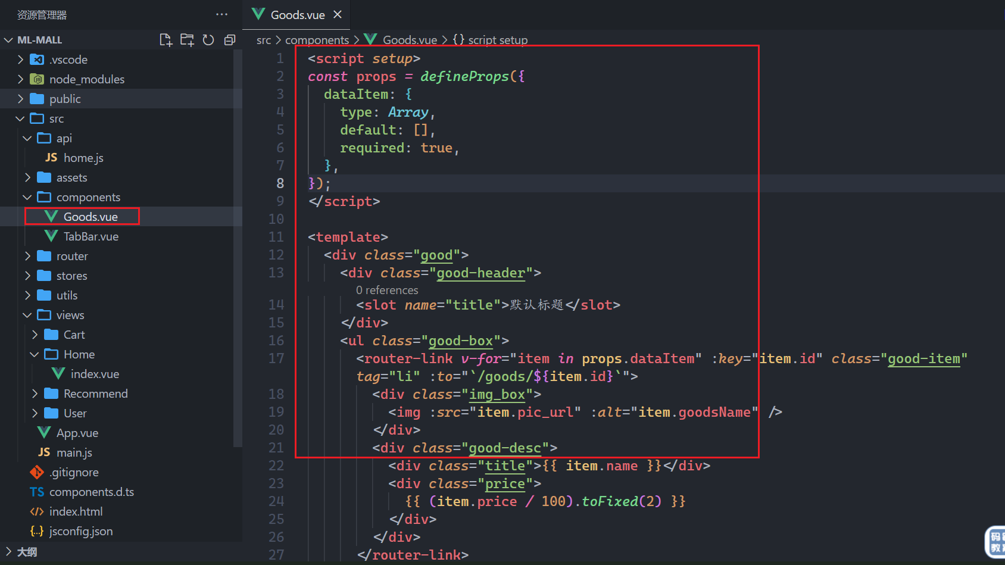Click script setup in the breadcrumb
This screenshot has width=1005, height=565.
point(498,40)
